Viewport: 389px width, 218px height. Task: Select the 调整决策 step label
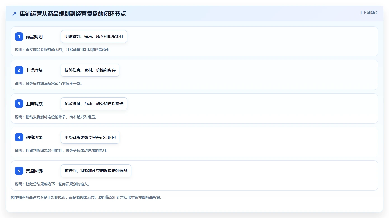tap(34, 137)
